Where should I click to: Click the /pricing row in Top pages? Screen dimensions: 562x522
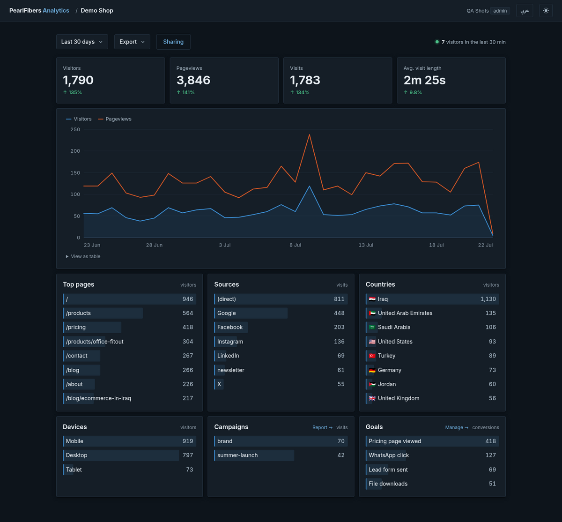[x=129, y=327]
